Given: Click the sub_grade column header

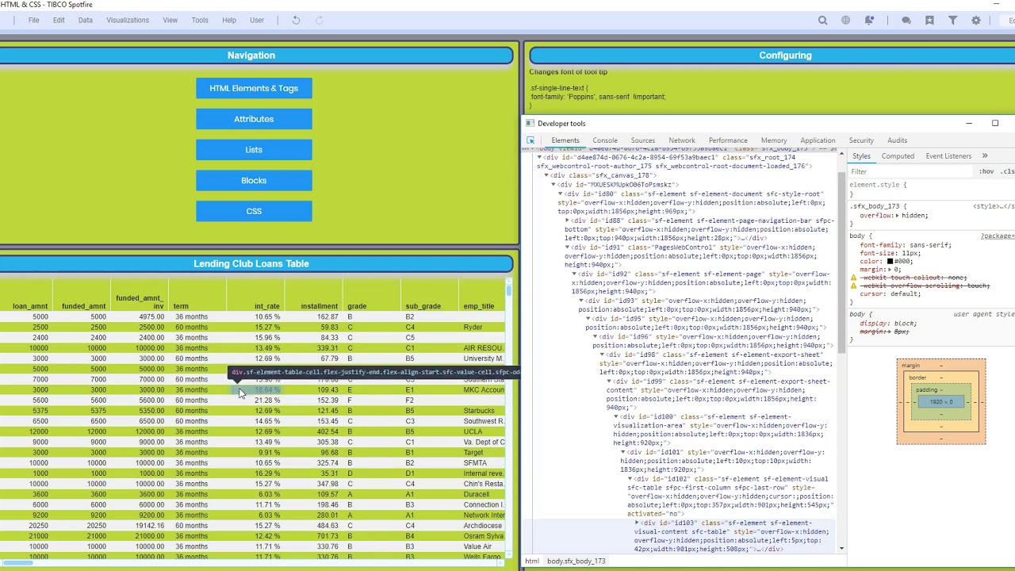Looking at the screenshot, I should [x=423, y=306].
